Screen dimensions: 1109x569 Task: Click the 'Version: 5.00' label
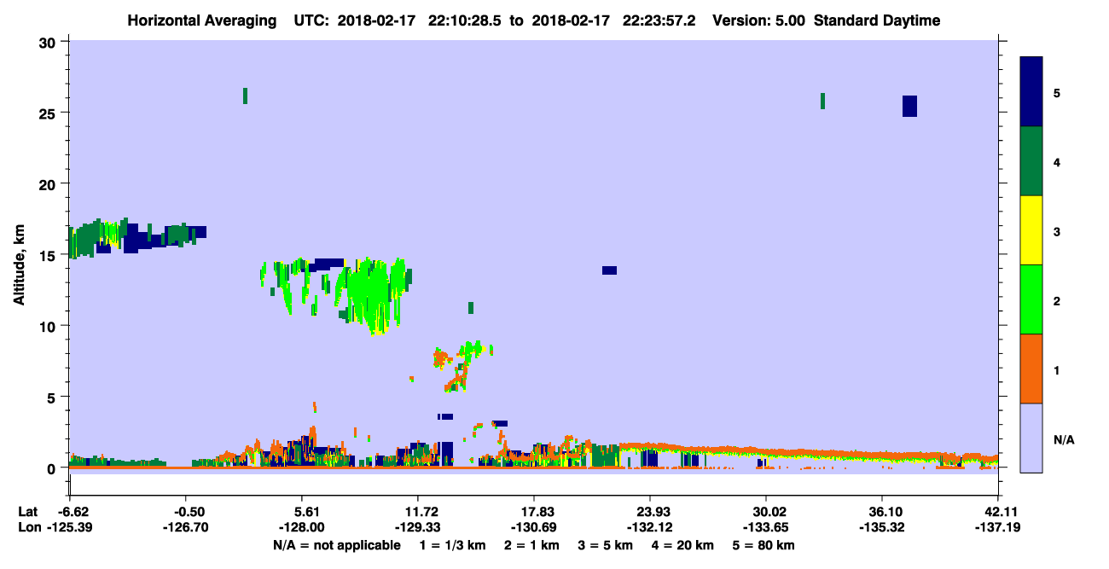[x=757, y=20]
